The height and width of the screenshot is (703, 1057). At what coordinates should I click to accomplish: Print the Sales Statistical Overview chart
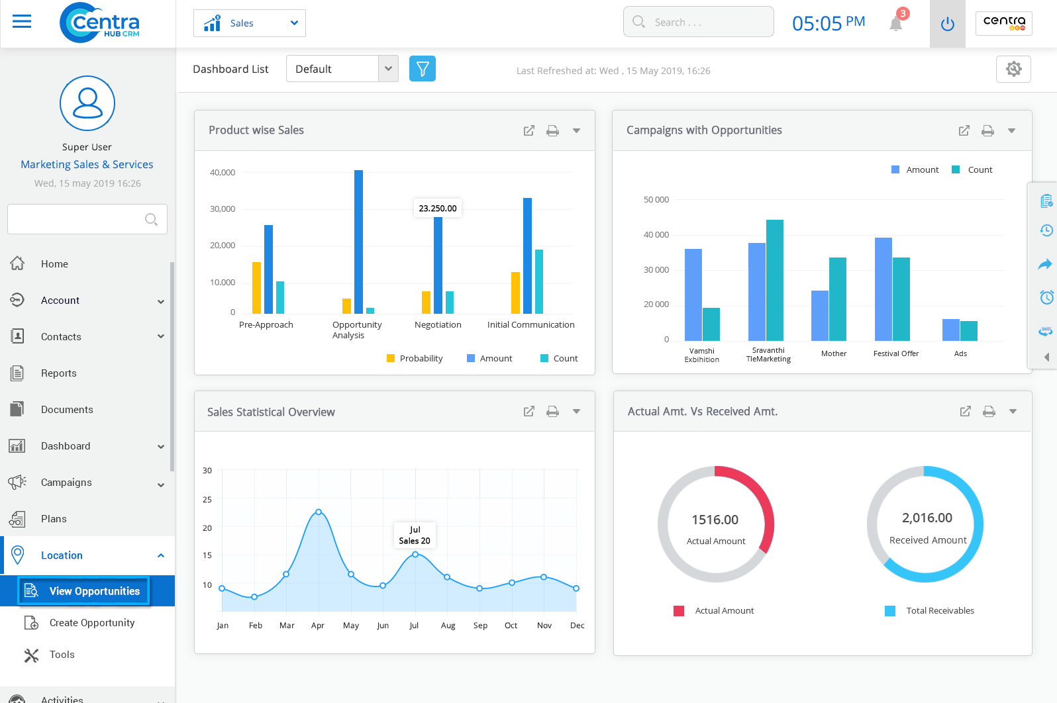click(552, 412)
